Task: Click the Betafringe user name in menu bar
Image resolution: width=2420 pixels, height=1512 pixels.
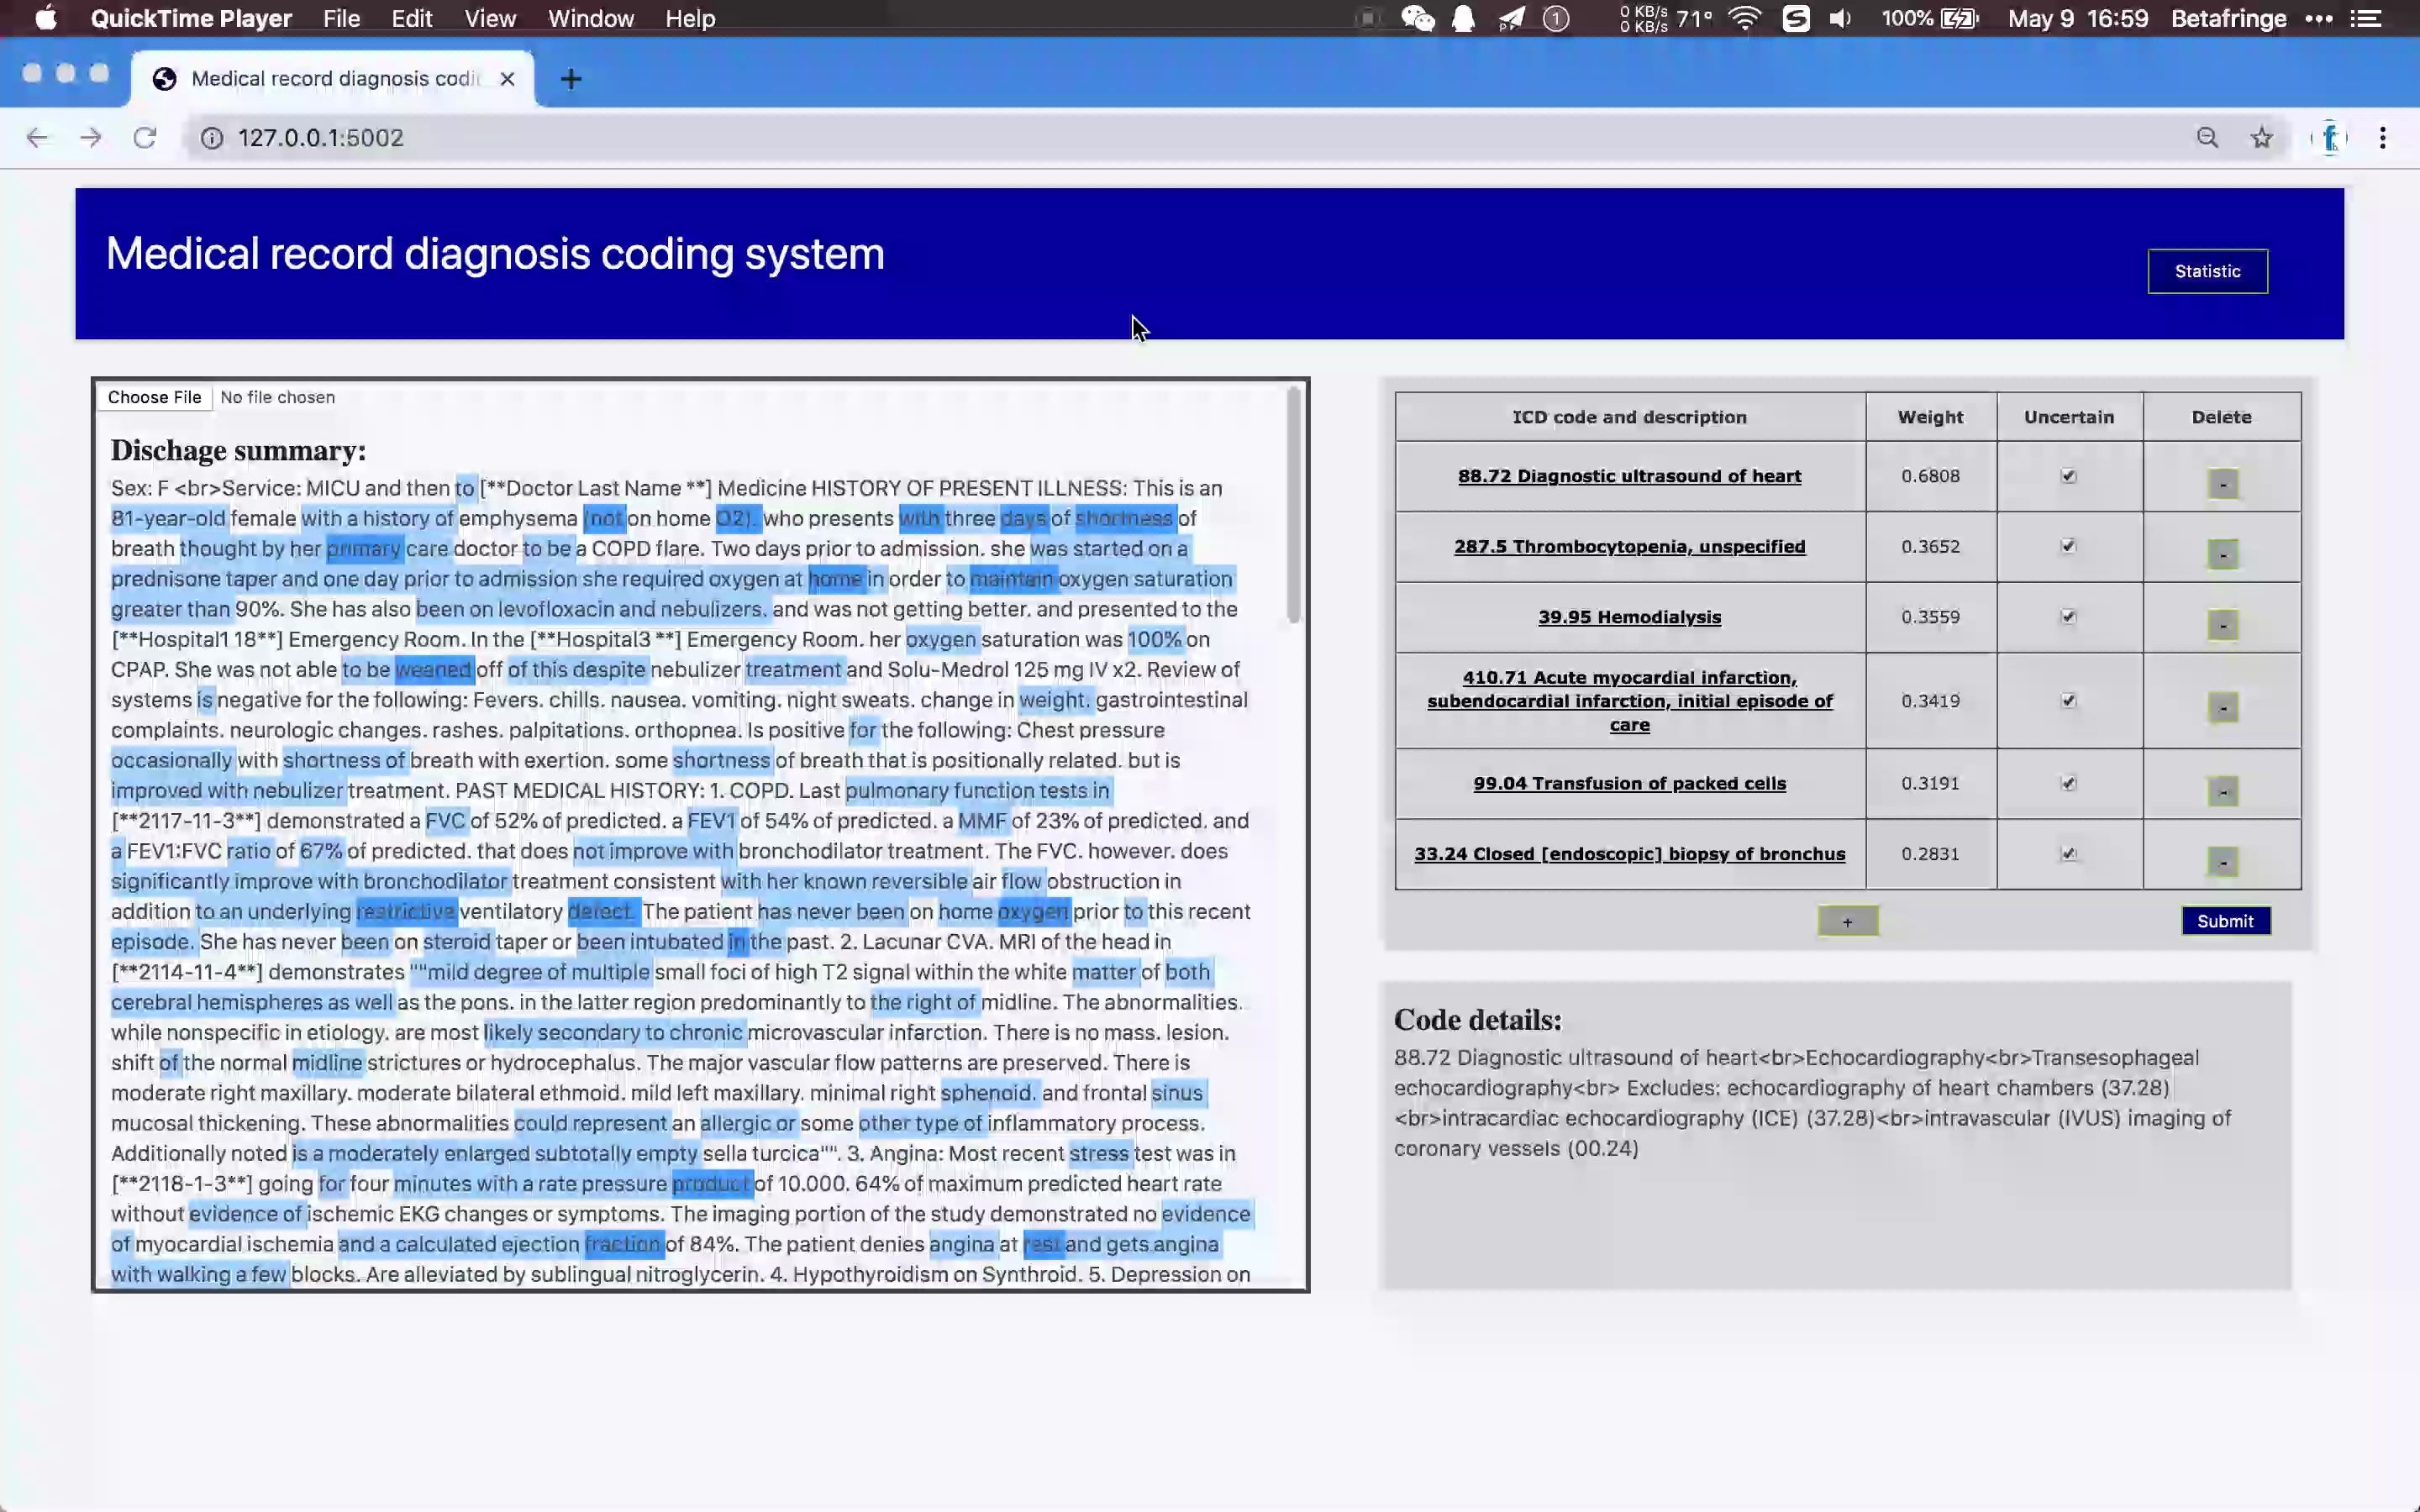Action: click(2228, 18)
